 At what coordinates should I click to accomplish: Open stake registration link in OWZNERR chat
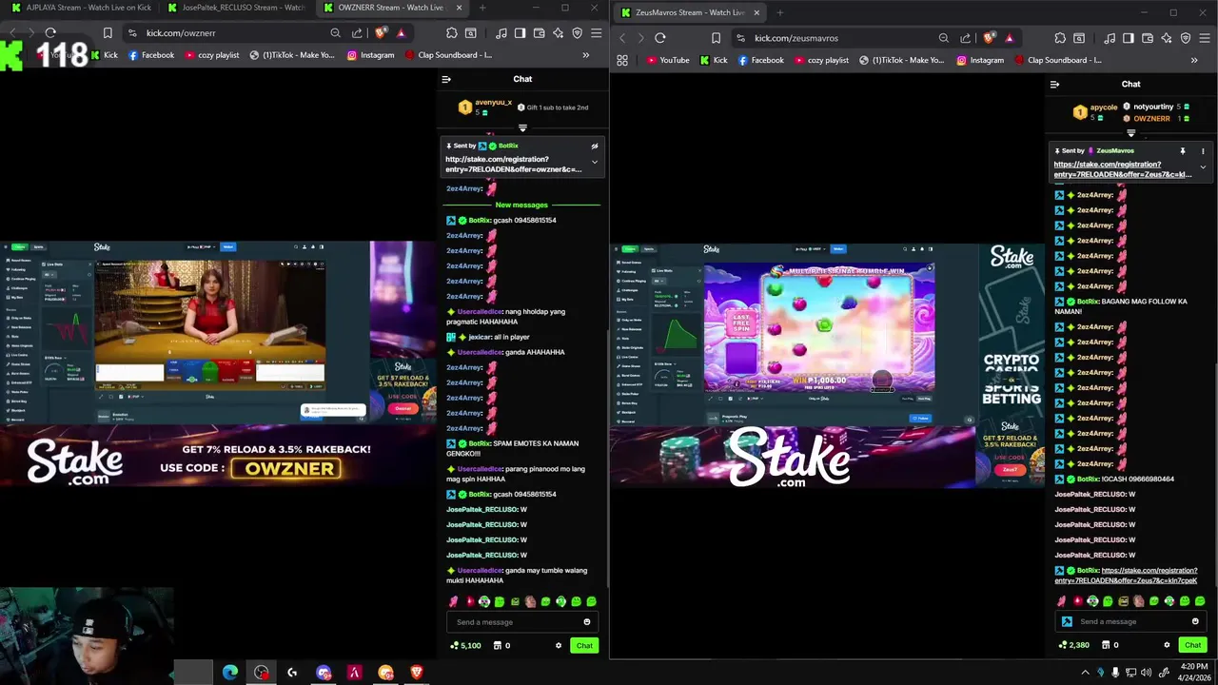[514, 165]
